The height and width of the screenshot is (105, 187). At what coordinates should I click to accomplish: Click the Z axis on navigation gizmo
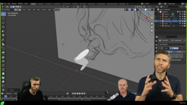pyautogui.click(x=148, y=14)
